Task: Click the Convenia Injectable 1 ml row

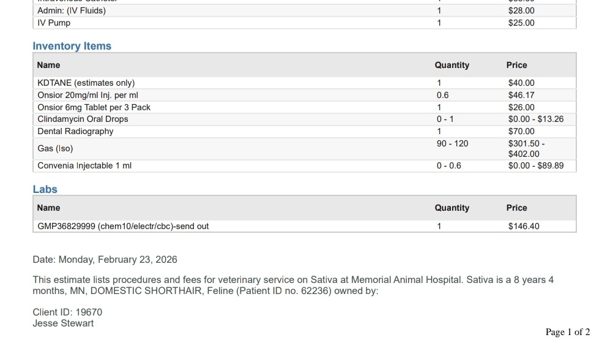Action: point(84,165)
